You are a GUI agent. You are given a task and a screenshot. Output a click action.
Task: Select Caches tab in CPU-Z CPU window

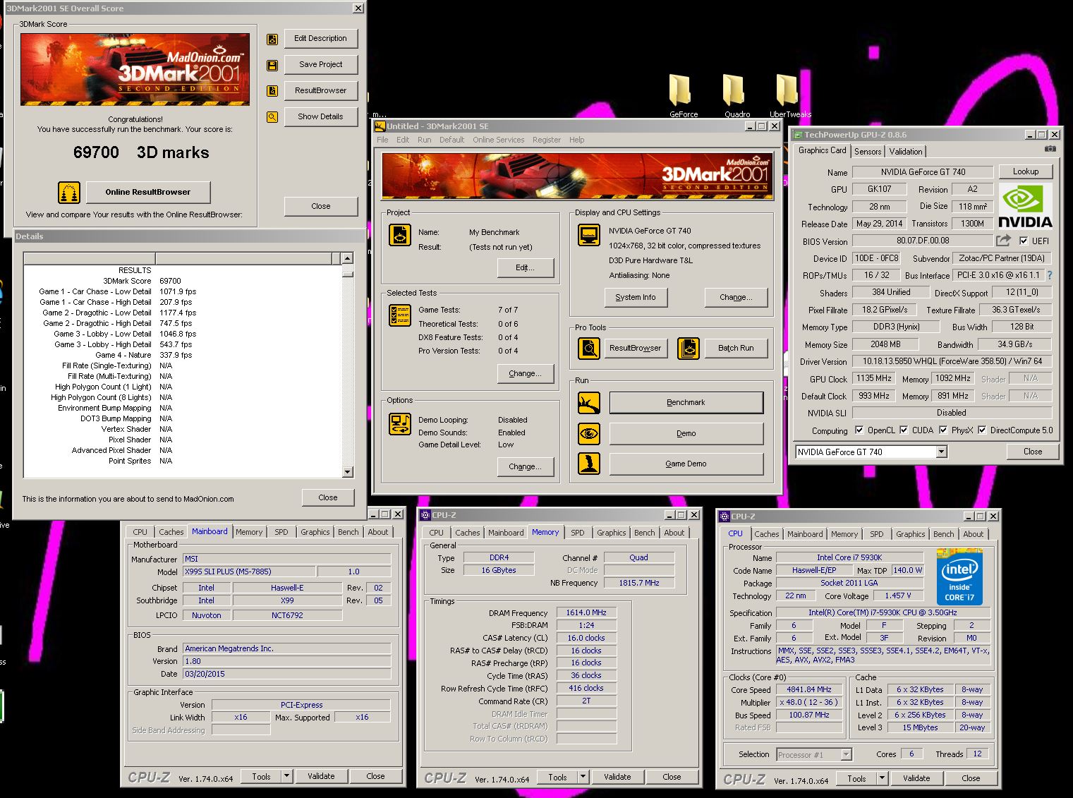(766, 534)
